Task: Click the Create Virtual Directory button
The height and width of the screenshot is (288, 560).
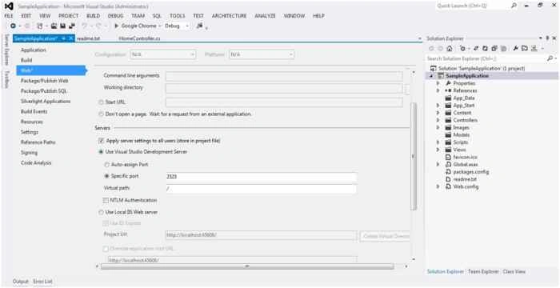Action: coord(385,236)
